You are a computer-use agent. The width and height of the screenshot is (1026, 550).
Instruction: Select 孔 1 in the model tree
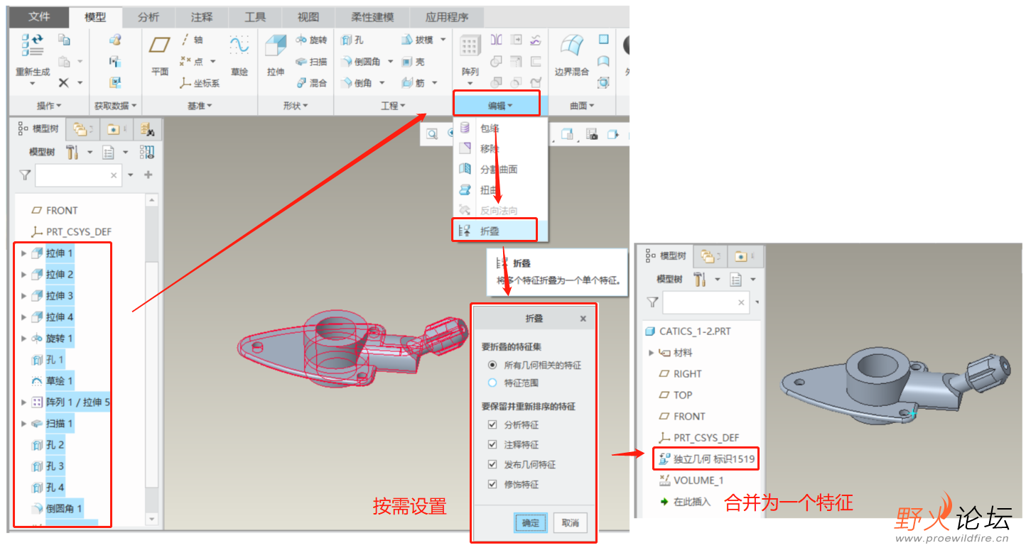coord(48,360)
